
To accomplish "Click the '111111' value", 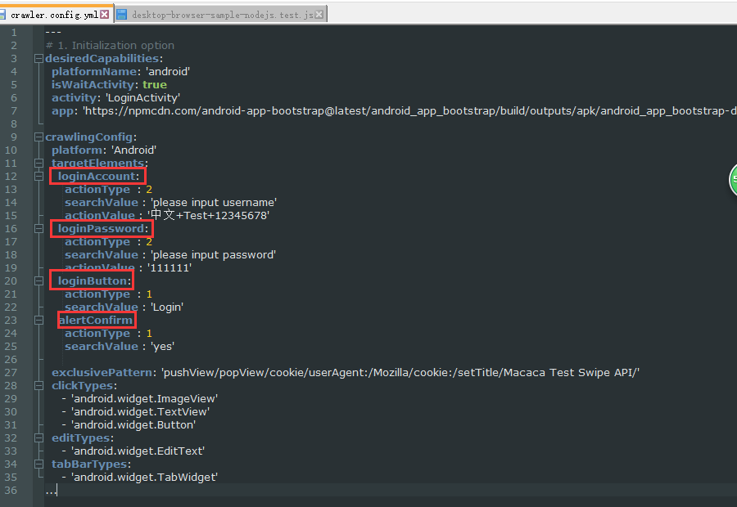I will (x=170, y=268).
